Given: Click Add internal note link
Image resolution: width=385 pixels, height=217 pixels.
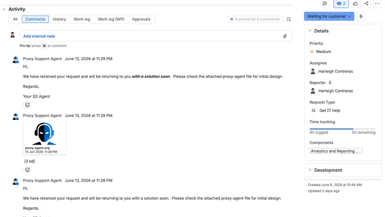Looking at the screenshot, I should coord(39,36).
